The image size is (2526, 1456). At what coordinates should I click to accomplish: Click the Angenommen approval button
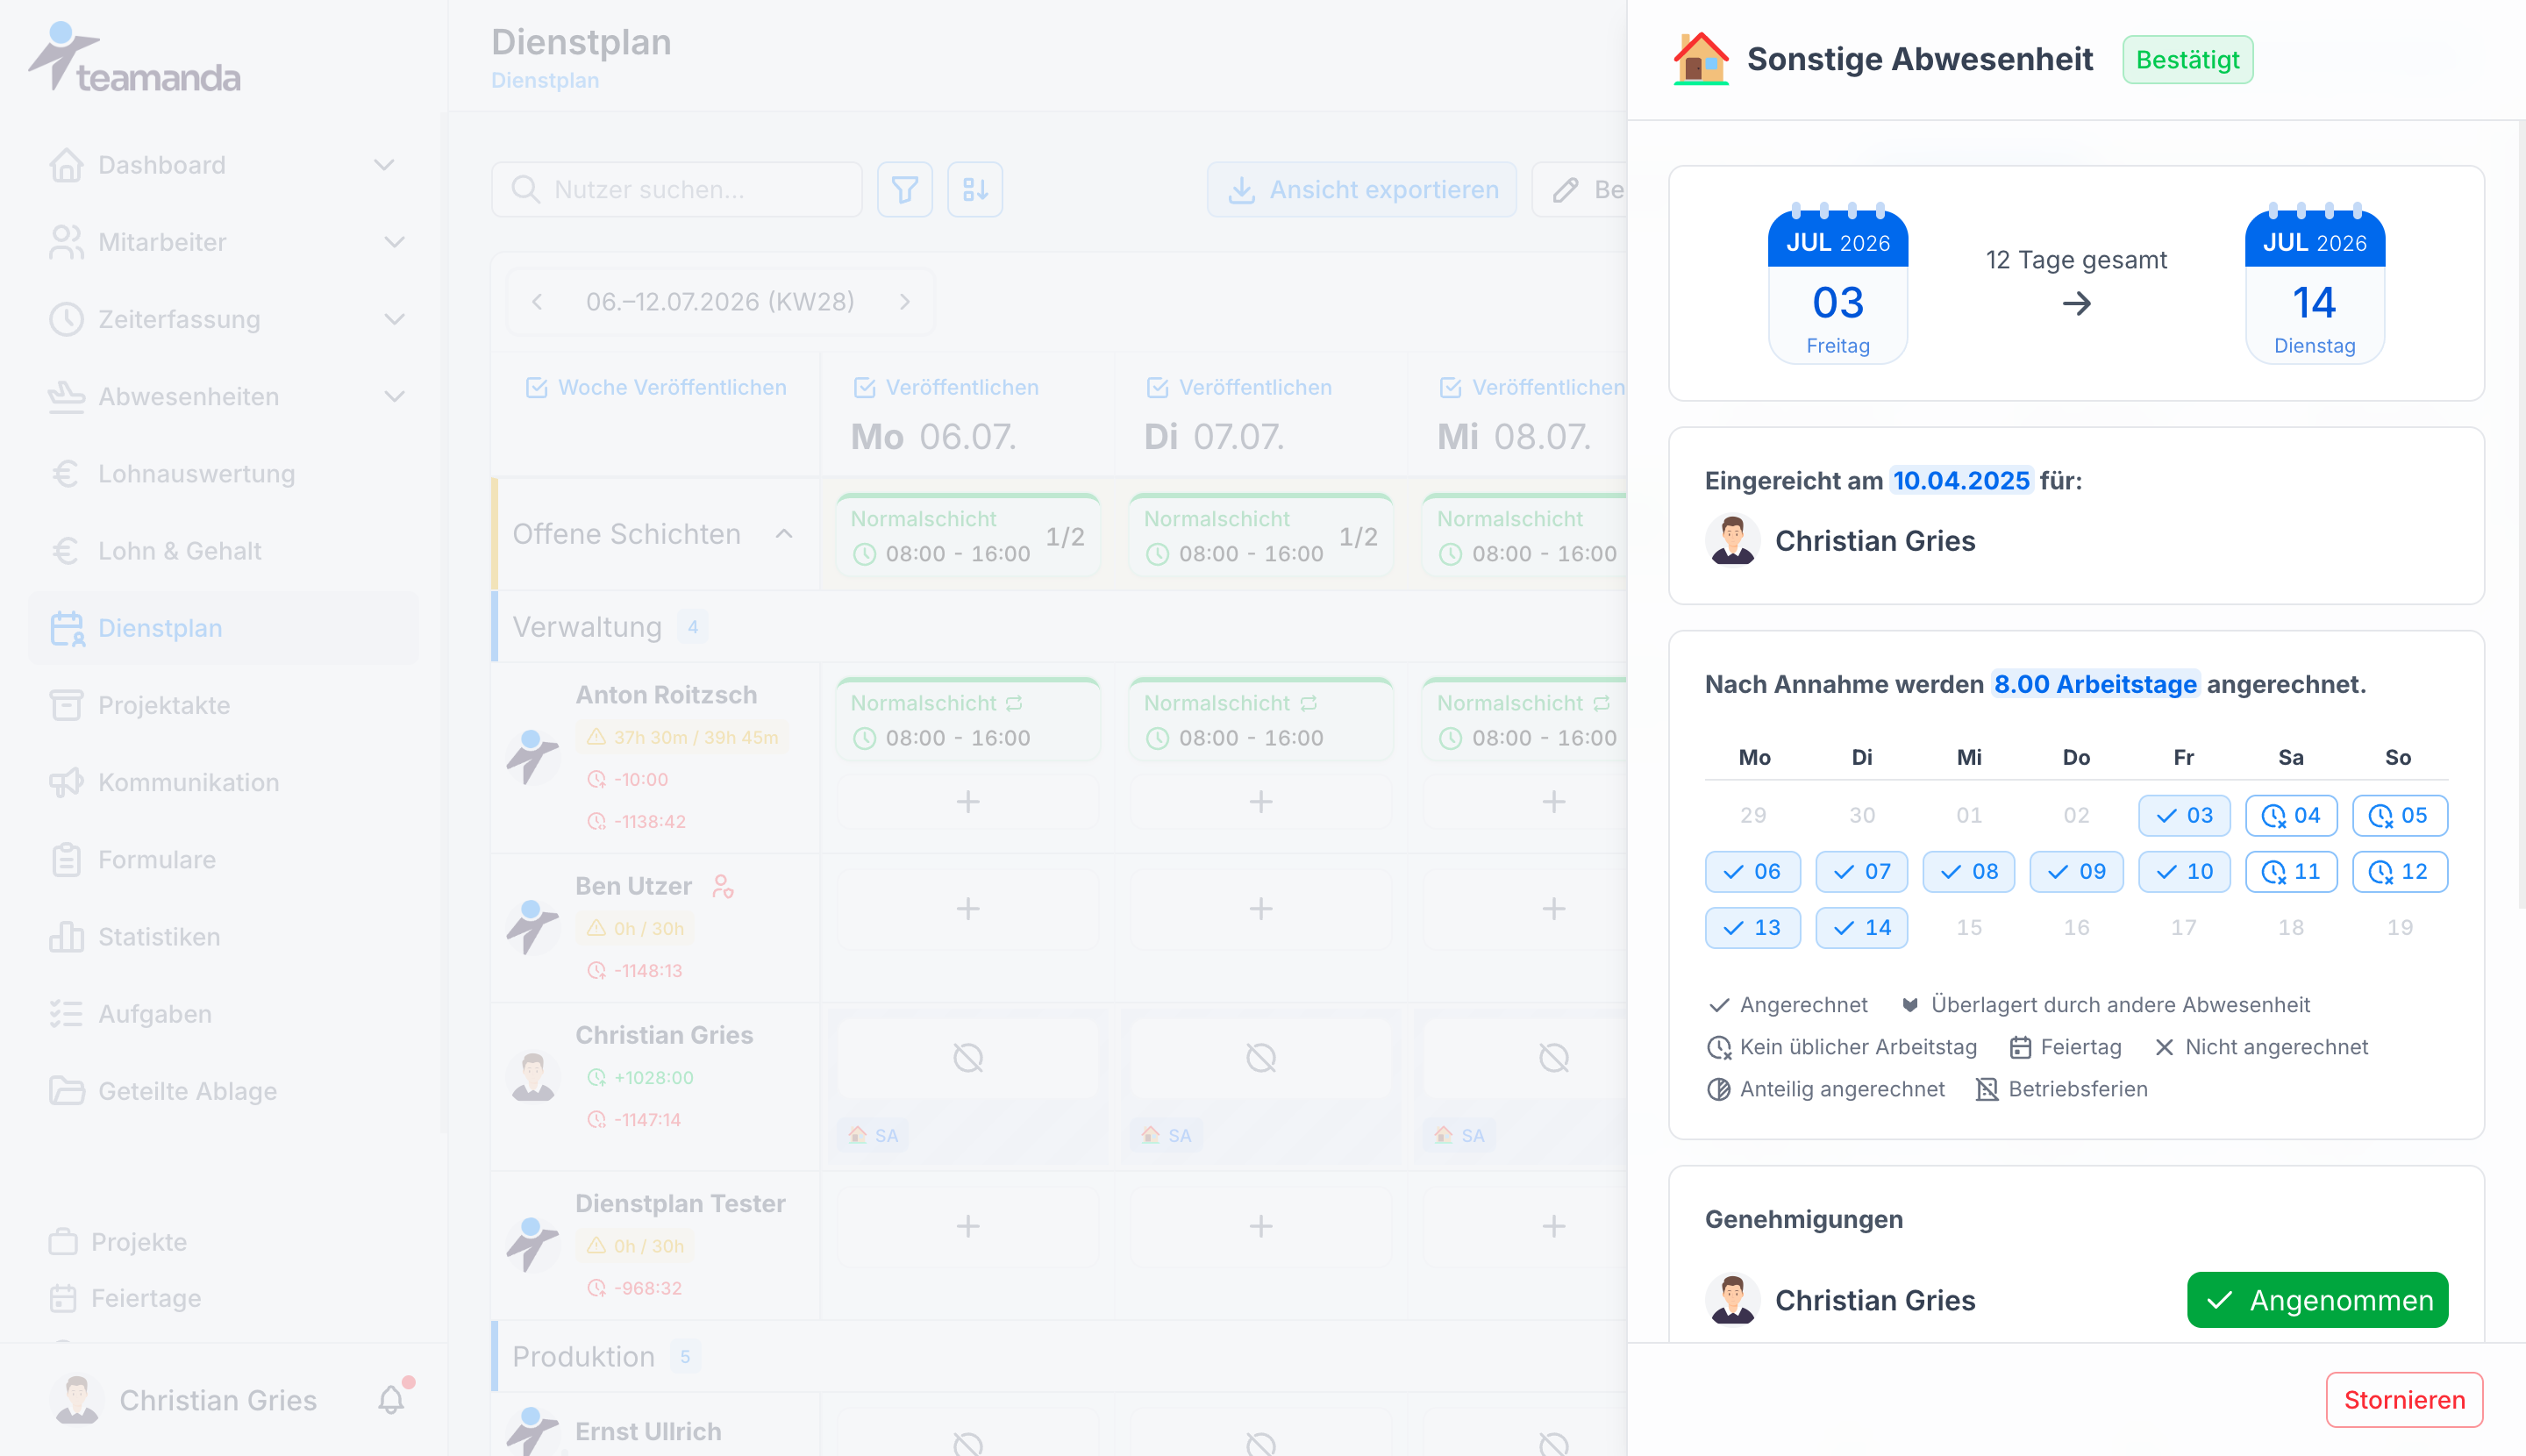pyautogui.click(x=2316, y=1299)
